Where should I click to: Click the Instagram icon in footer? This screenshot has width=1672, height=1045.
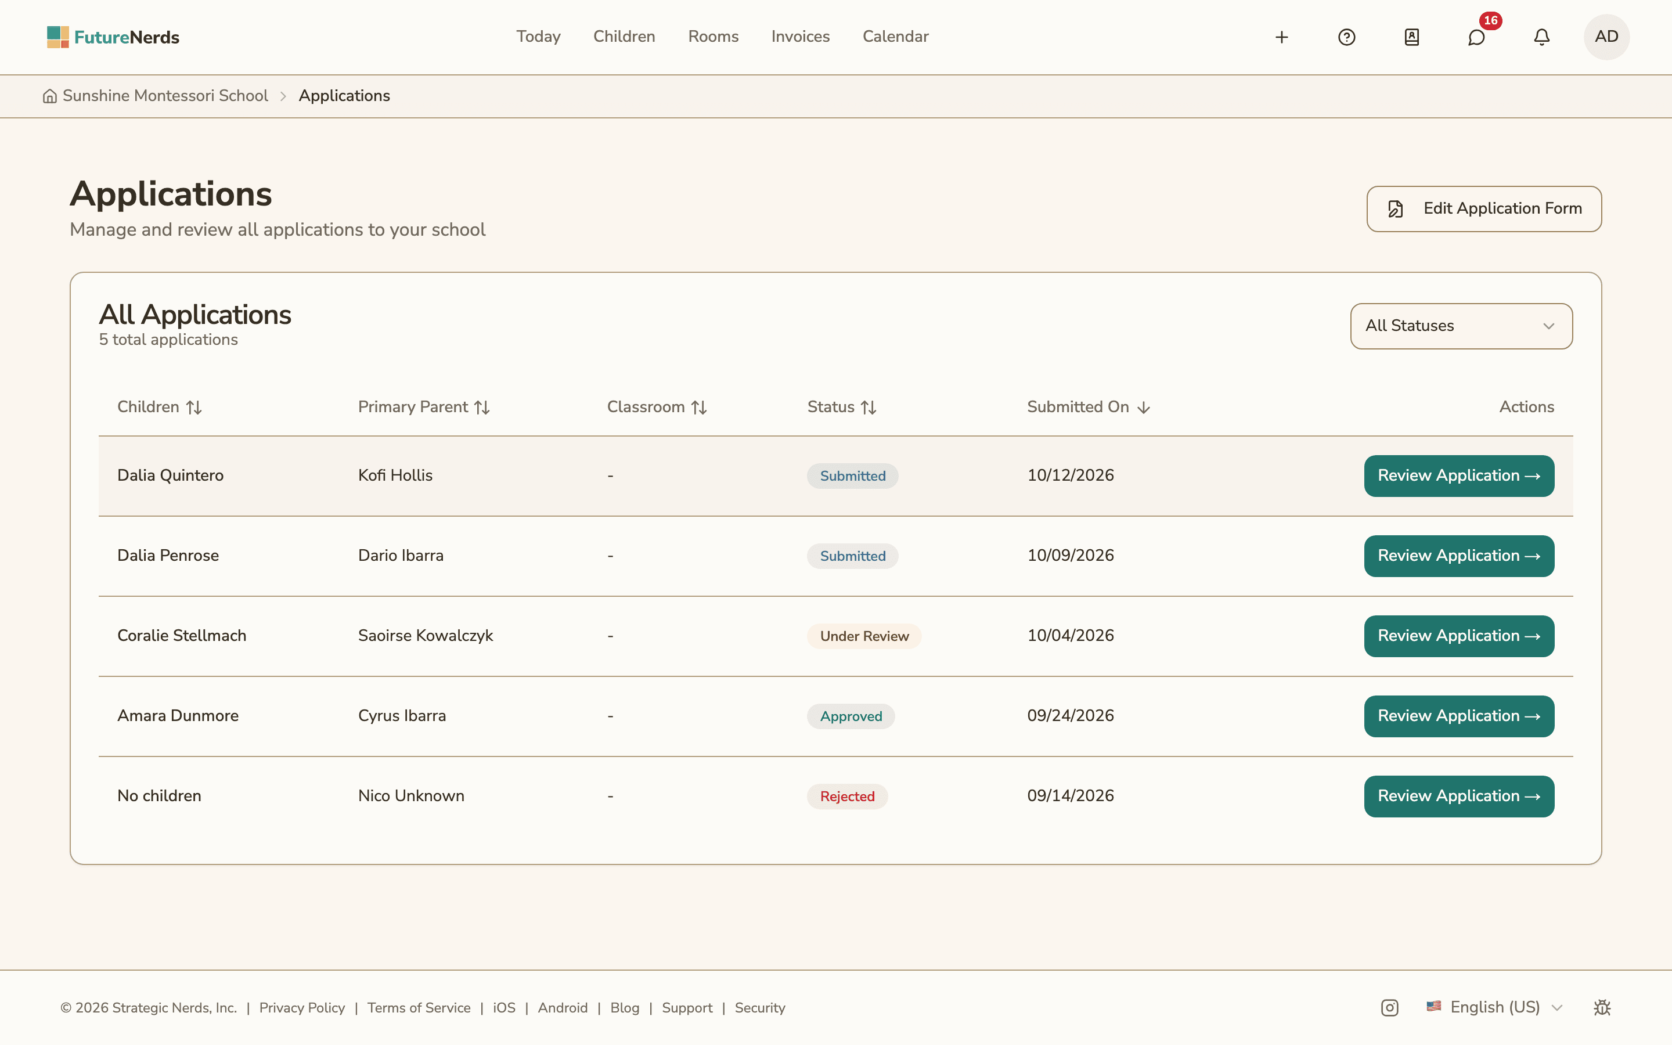1389,1008
